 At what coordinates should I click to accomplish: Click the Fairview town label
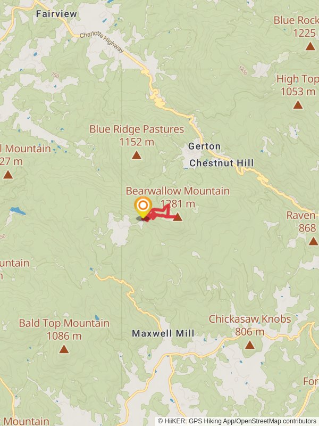click(x=56, y=14)
